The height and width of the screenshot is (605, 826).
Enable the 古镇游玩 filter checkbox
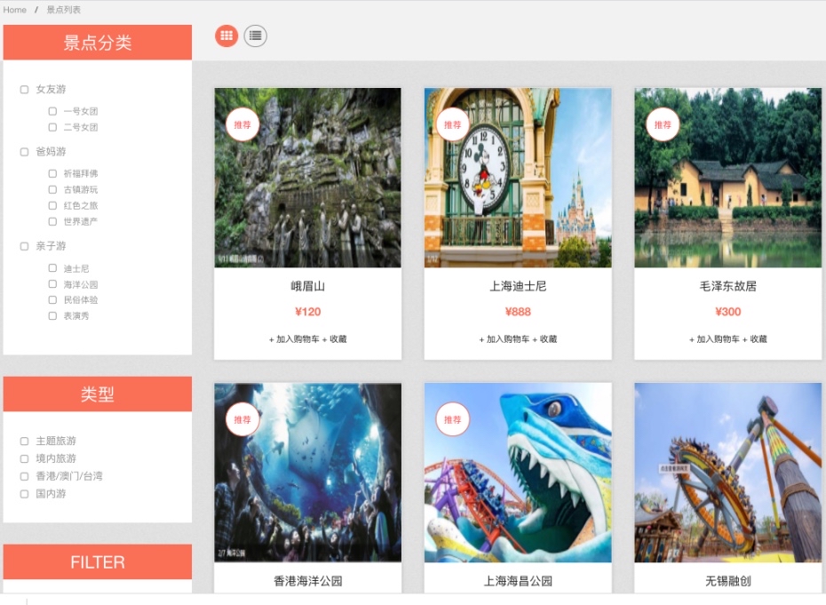(52, 189)
